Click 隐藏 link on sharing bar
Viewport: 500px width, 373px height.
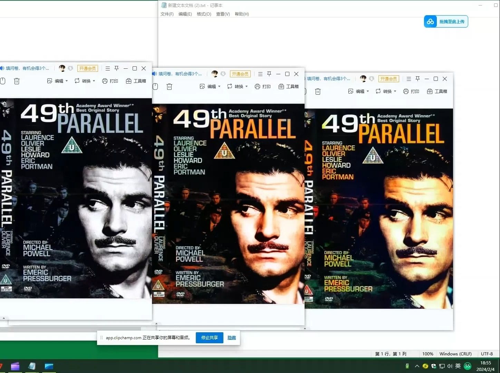point(232,338)
